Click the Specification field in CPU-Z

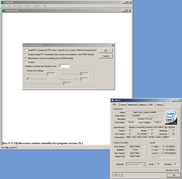point(152,127)
